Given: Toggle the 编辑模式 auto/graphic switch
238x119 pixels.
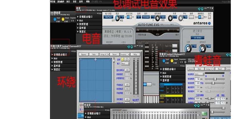Looking at the screenshot, I should click(x=201, y=17).
